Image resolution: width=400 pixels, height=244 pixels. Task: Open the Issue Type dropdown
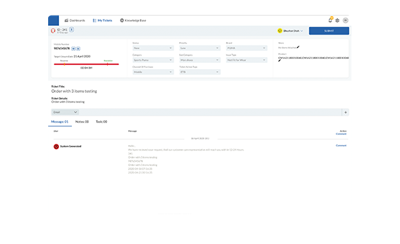pos(247,60)
